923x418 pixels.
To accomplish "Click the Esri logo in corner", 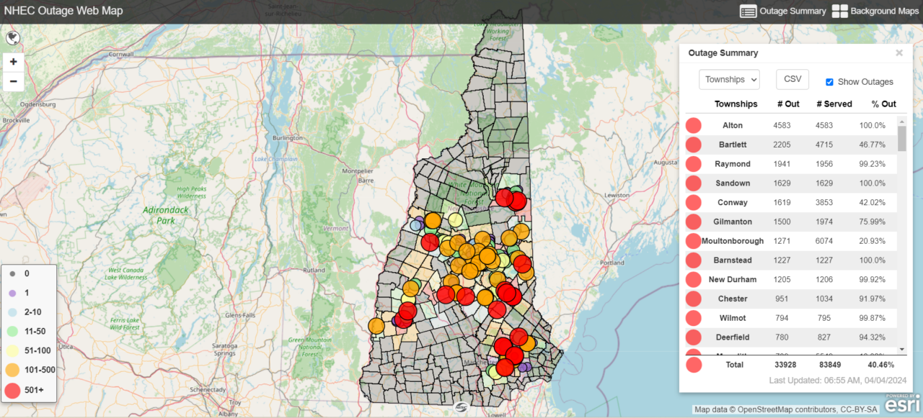I will click(902, 404).
